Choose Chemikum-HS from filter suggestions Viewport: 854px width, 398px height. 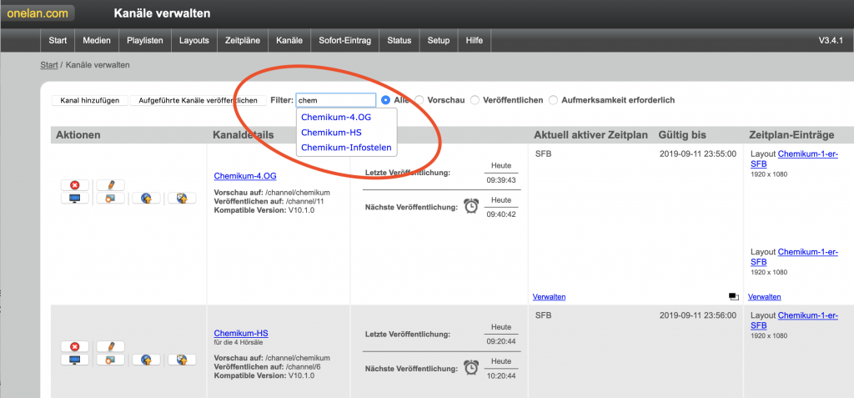331,133
